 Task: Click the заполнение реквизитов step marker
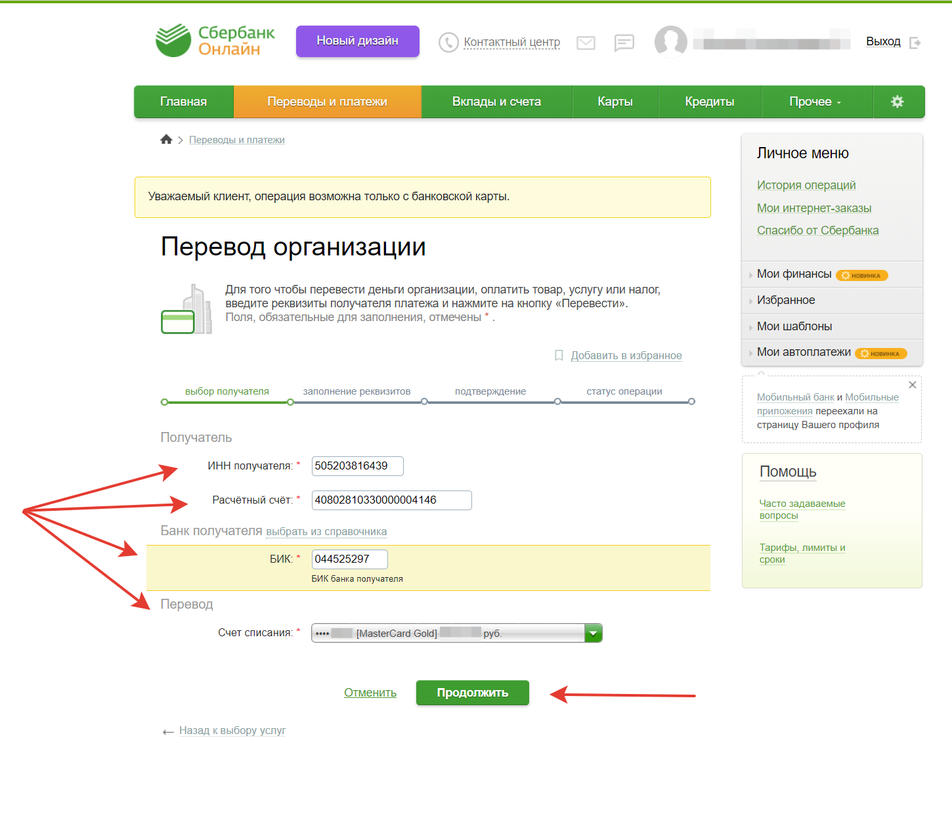(x=291, y=402)
